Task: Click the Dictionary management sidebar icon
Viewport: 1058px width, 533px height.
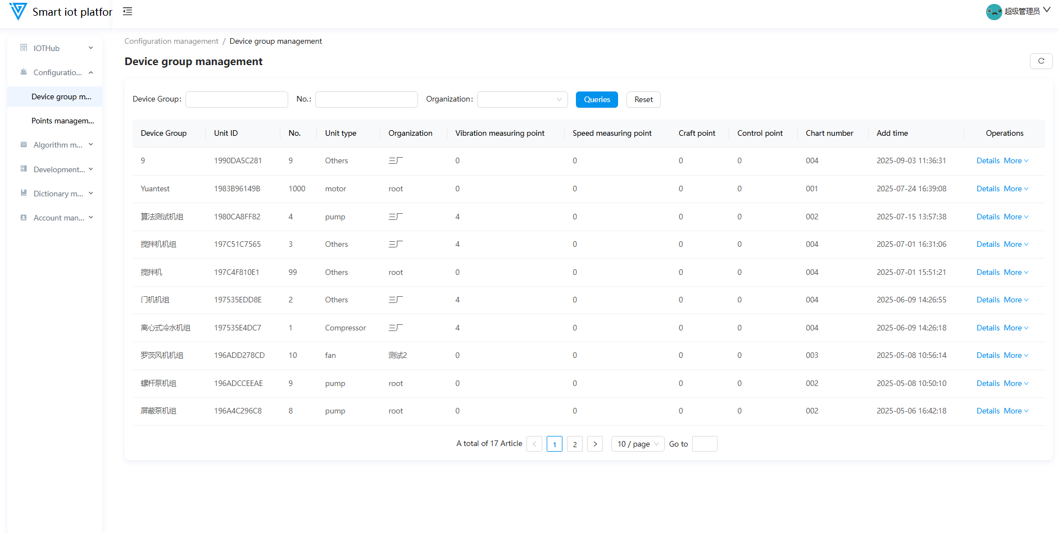Action: [24, 193]
